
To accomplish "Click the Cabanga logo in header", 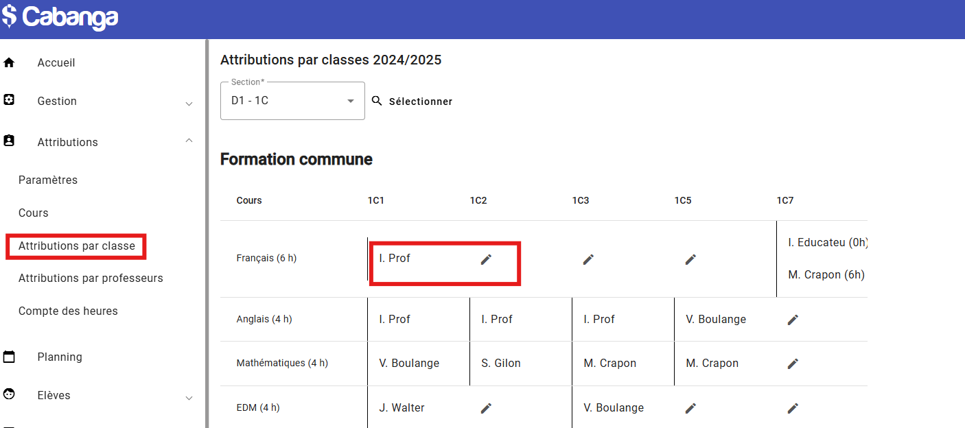I will click(x=60, y=17).
